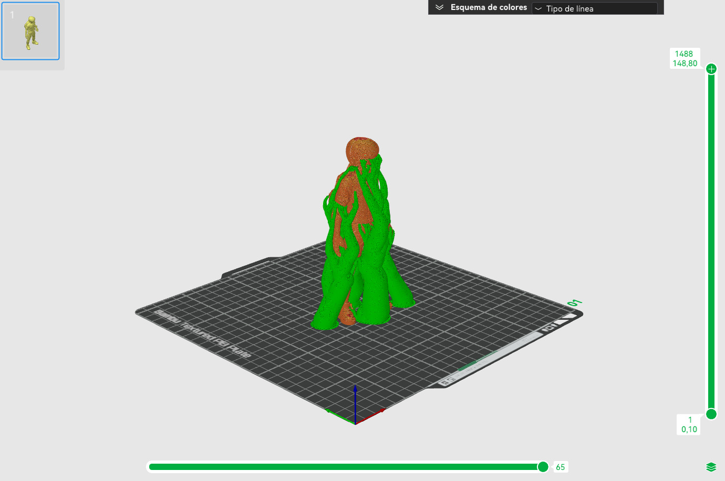Viewport: 725px width, 481px height.
Task: Click the 65 move count value
Action: click(x=561, y=467)
